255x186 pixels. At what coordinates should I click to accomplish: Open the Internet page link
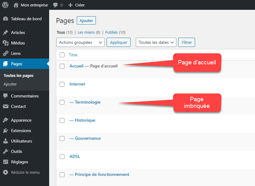click(77, 84)
